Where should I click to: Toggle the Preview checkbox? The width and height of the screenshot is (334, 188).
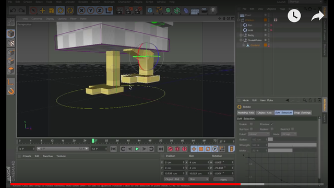coord(272,124)
